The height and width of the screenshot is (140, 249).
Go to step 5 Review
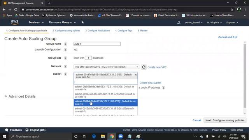click(x=143, y=31)
